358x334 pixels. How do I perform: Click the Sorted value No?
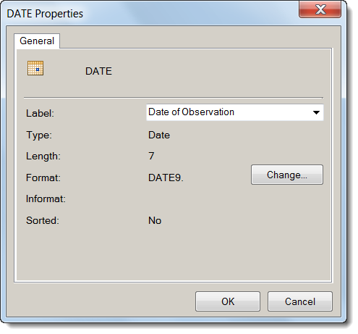coord(155,220)
